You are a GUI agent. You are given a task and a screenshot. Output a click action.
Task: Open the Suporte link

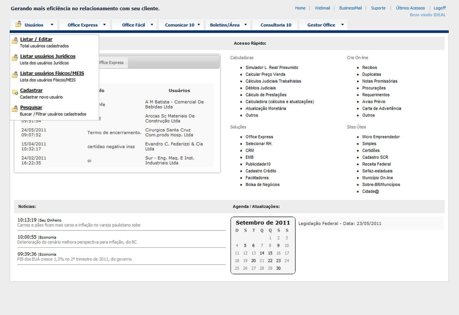(378, 8)
